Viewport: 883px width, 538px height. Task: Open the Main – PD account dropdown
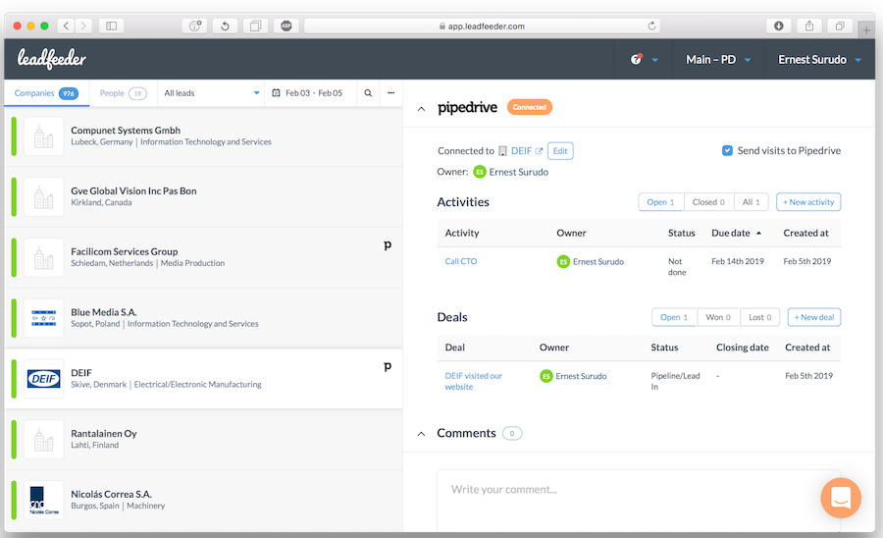click(718, 59)
